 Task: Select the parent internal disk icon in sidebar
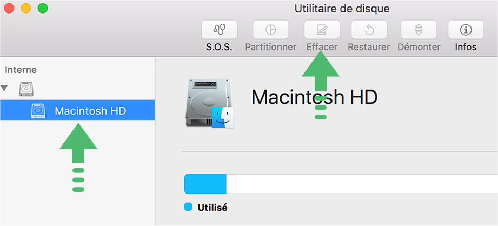[26, 89]
